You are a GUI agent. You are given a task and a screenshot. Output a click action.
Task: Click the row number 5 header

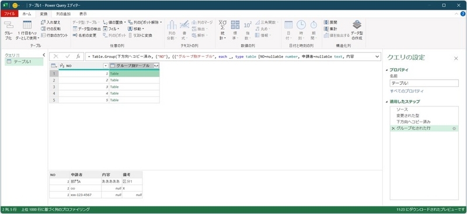point(54,100)
